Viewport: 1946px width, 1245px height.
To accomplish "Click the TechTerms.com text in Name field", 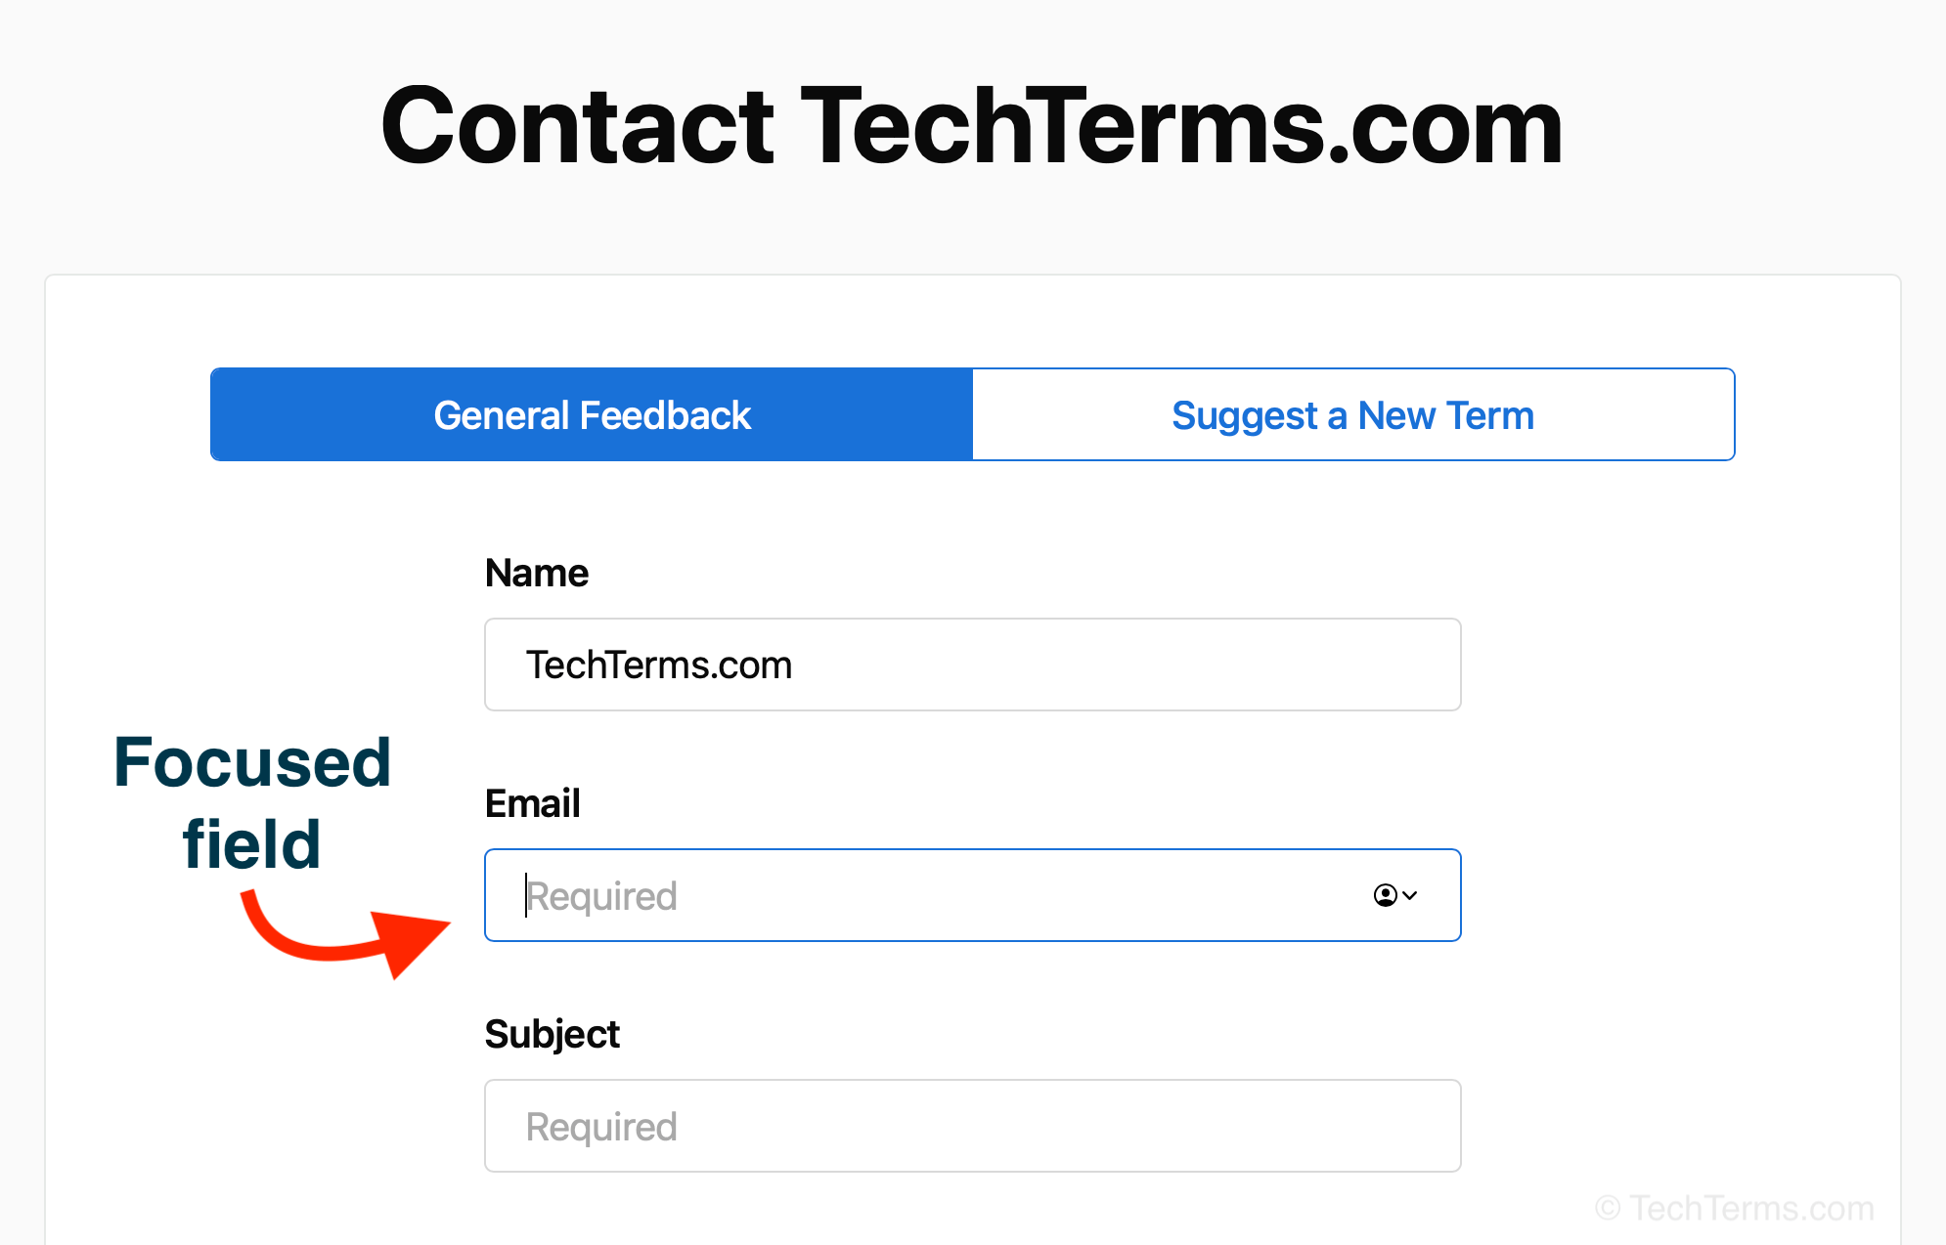I will coord(659,665).
